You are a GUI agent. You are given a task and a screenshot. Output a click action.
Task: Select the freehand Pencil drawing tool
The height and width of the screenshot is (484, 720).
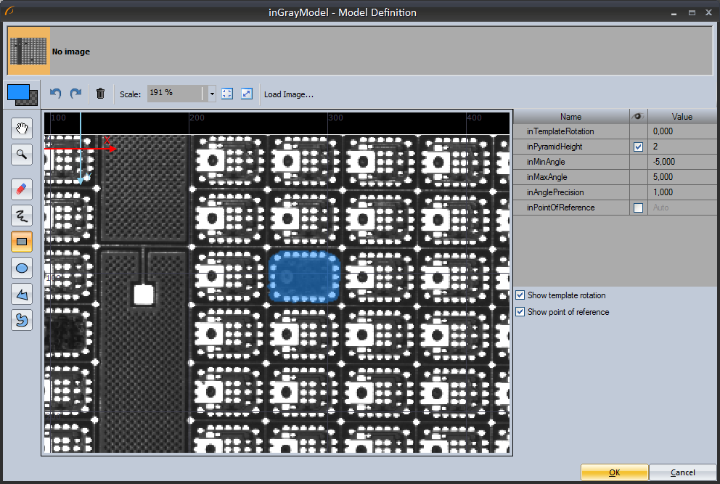pyautogui.click(x=22, y=216)
